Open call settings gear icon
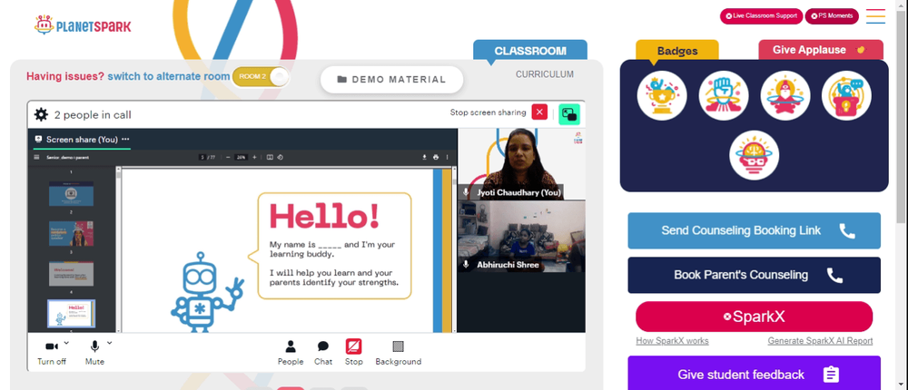This screenshot has width=908, height=390. [41, 114]
